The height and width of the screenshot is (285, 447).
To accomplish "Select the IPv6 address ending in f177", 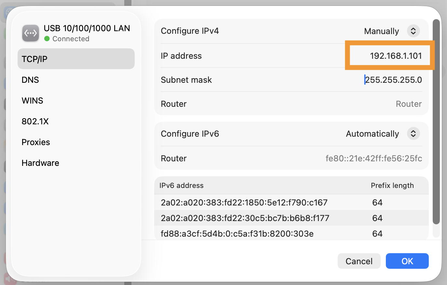I will pos(245,218).
